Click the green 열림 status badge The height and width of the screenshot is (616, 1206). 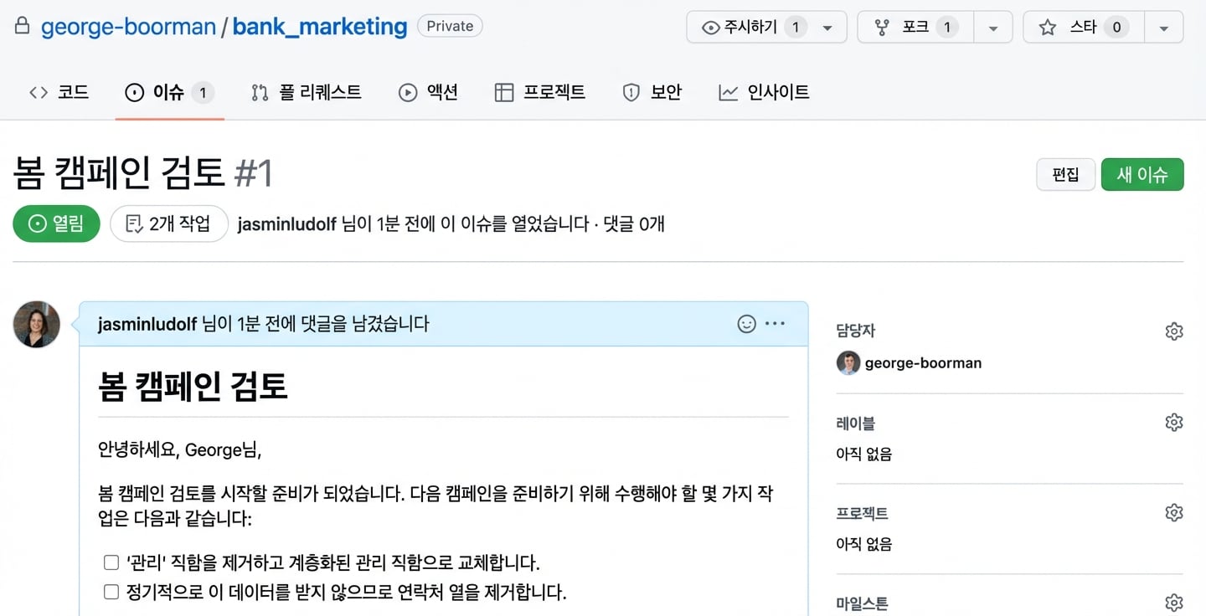(56, 223)
